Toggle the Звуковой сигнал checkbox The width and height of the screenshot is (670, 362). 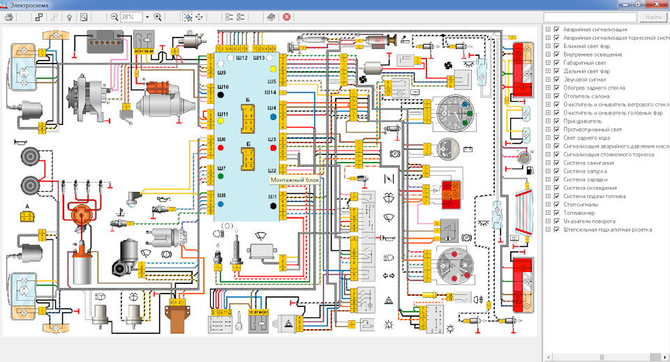point(557,80)
